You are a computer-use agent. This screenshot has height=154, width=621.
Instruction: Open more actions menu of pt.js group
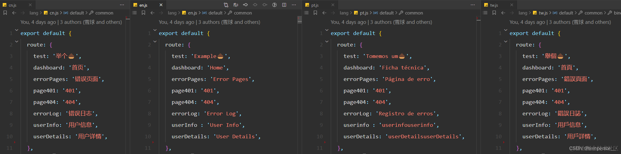pyautogui.click(x=473, y=5)
